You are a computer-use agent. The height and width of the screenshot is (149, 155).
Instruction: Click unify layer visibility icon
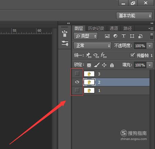[x=96, y=55]
